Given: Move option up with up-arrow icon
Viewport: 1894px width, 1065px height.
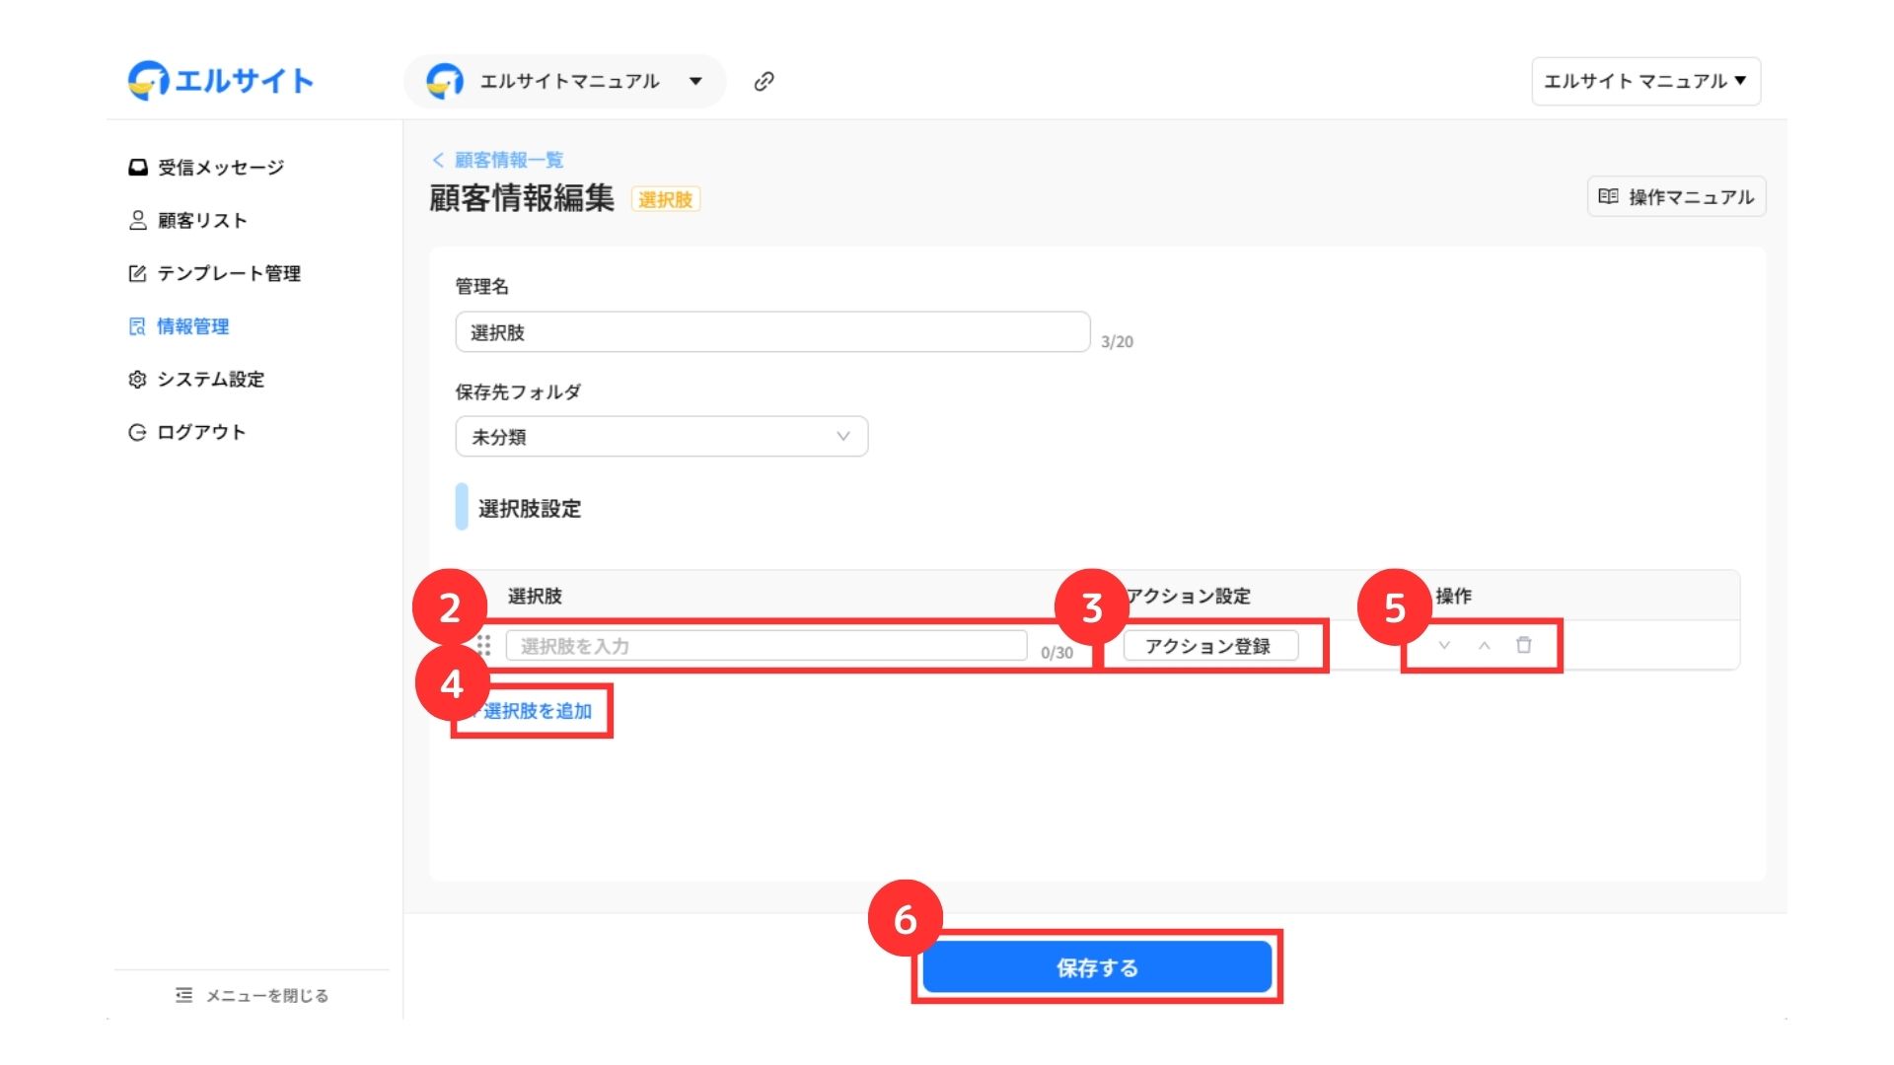Looking at the screenshot, I should click(1484, 645).
